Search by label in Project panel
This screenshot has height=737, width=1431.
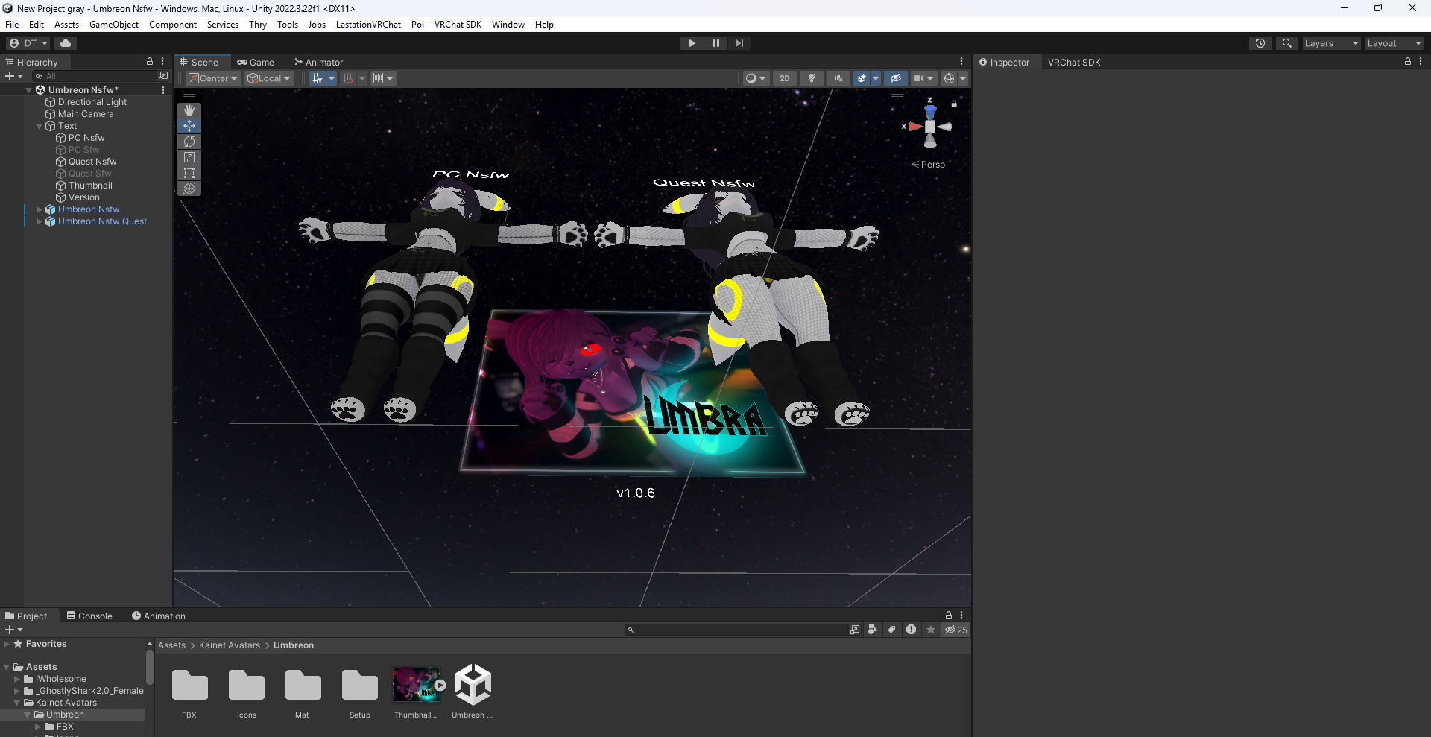pyautogui.click(x=891, y=630)
